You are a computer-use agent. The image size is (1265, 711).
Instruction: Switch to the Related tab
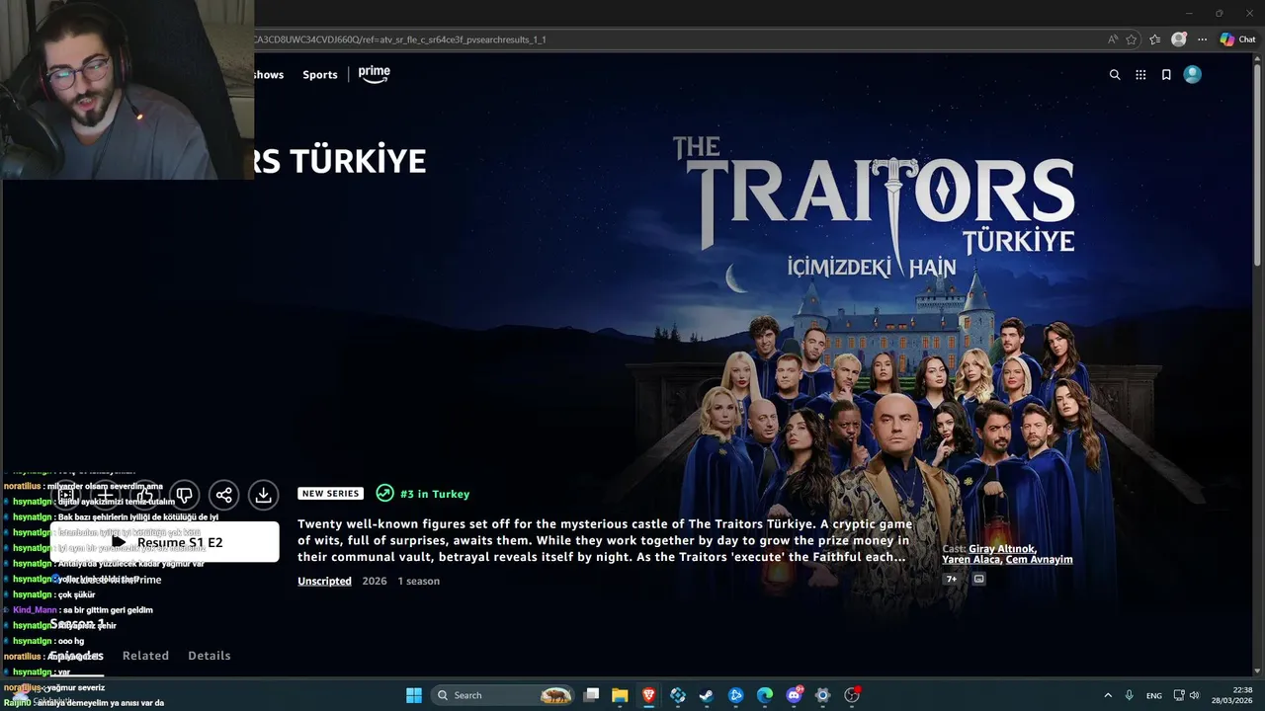pos(145,656)
